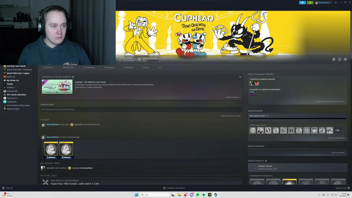The image size is (352, 198).
Task: Click ahmahti username in activity feed
Action: 50,168
